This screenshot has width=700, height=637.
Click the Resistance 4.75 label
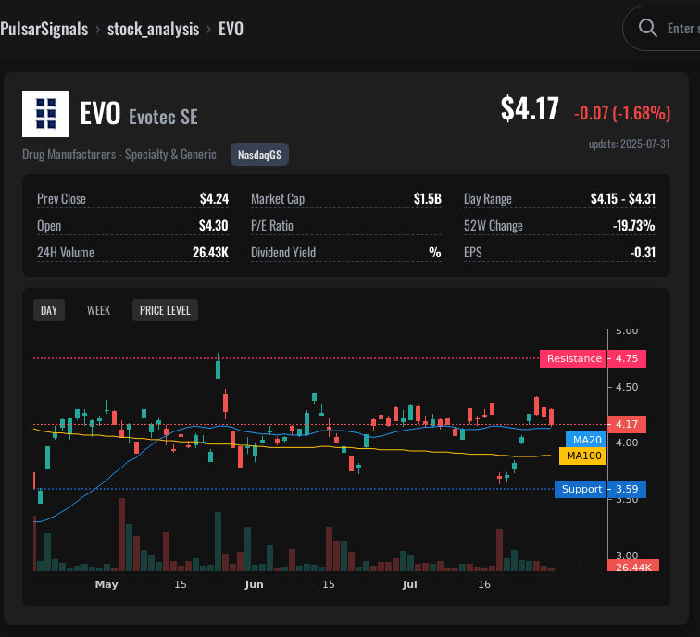point(593,358)
